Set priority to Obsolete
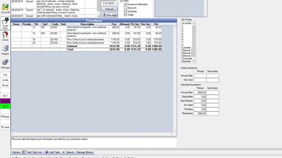282x158 pixels. [187, 61]
